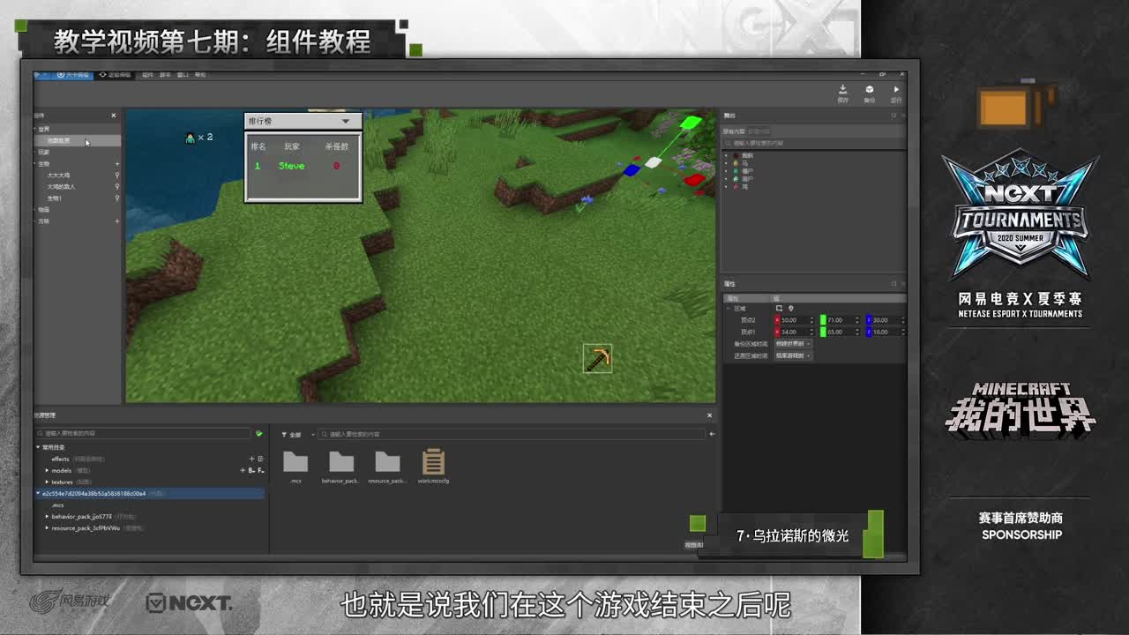Click the region location pin icon
This screenshot has height=635, width=1129.
tap(790, 309)
